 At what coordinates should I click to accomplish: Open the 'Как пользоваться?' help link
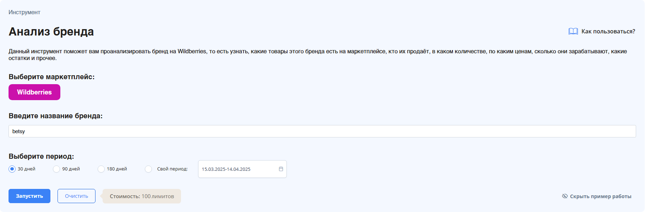608,31
